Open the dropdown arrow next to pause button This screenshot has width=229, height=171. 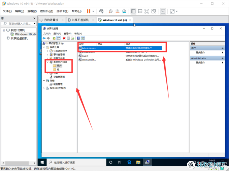coord(93,11)
